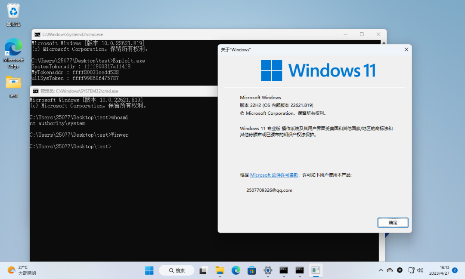Image resolution: width=465 pixels, height=279 pixels.
Task: Open the clock showing 16:13
Action: point(439,270)
